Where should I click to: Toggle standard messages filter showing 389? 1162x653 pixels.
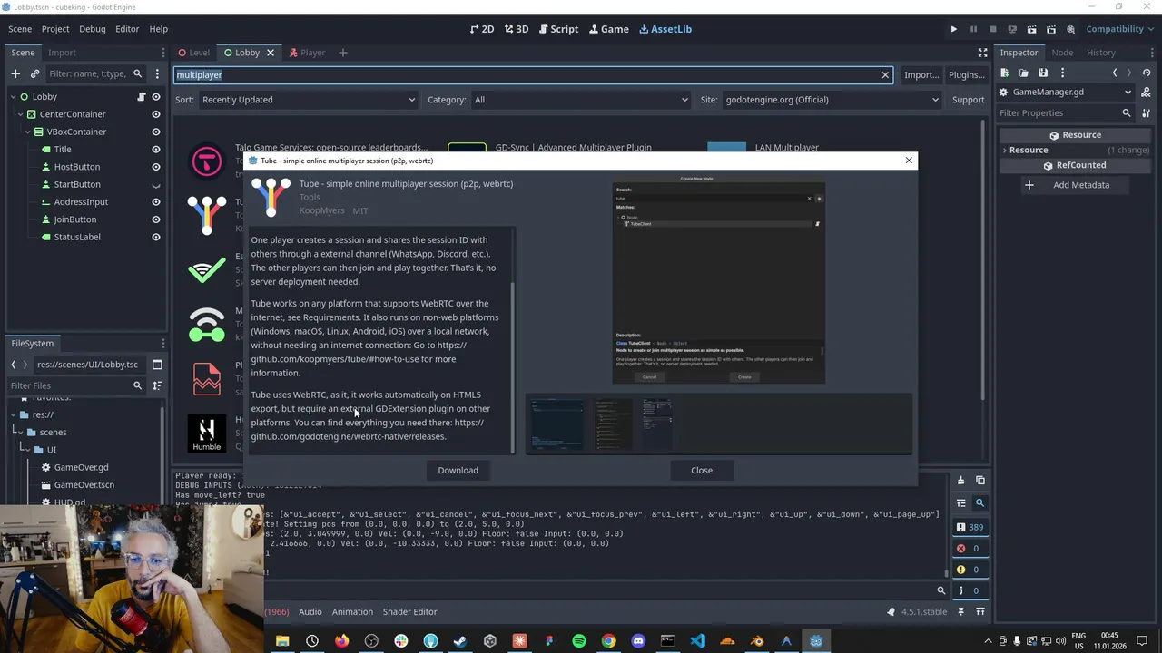(970, 527)
